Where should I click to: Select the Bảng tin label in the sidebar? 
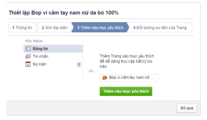pos(40,49)
